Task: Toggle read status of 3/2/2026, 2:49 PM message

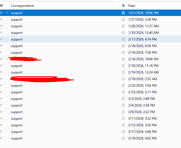Action: click(x=1, y=98)
